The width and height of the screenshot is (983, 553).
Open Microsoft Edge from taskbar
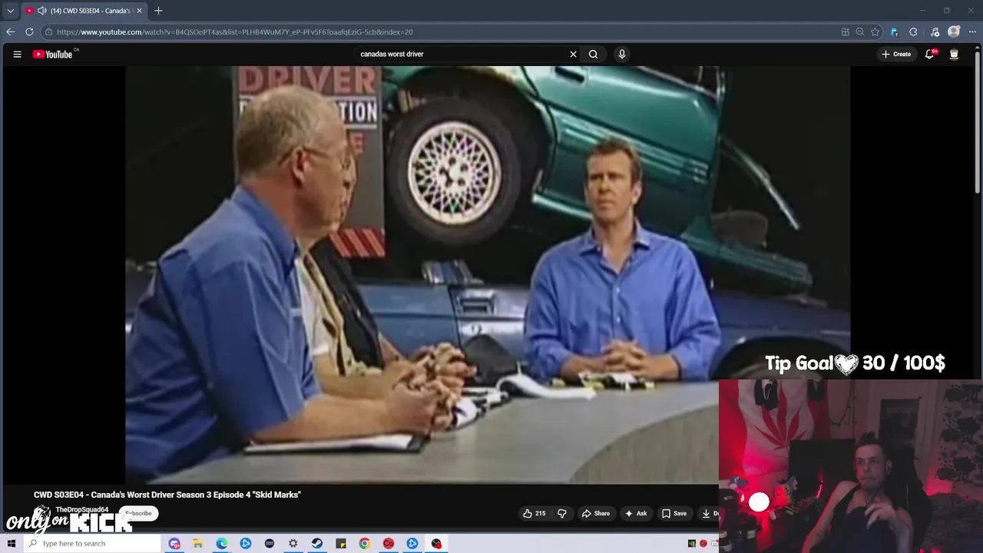click(x=221, y=543)
